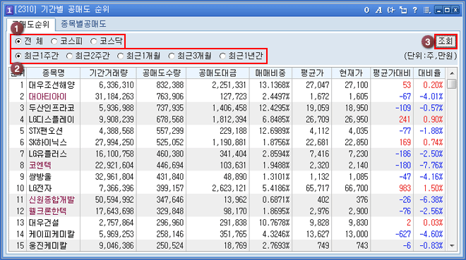Image resolution: width=466 pixels, height=260 pixels.
Task: Click the detach window arrow icon
Action: (x=403, y=10)
